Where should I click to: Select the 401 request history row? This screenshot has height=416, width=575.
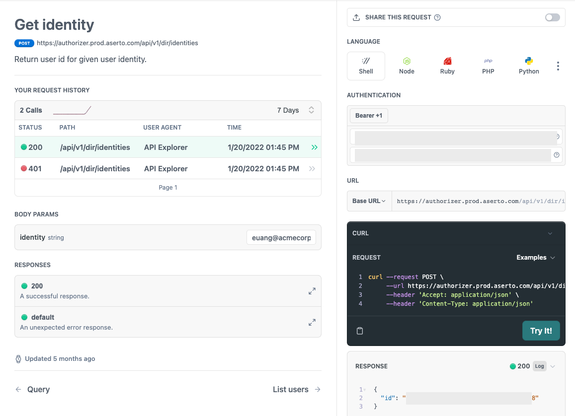tap(168, 168)
